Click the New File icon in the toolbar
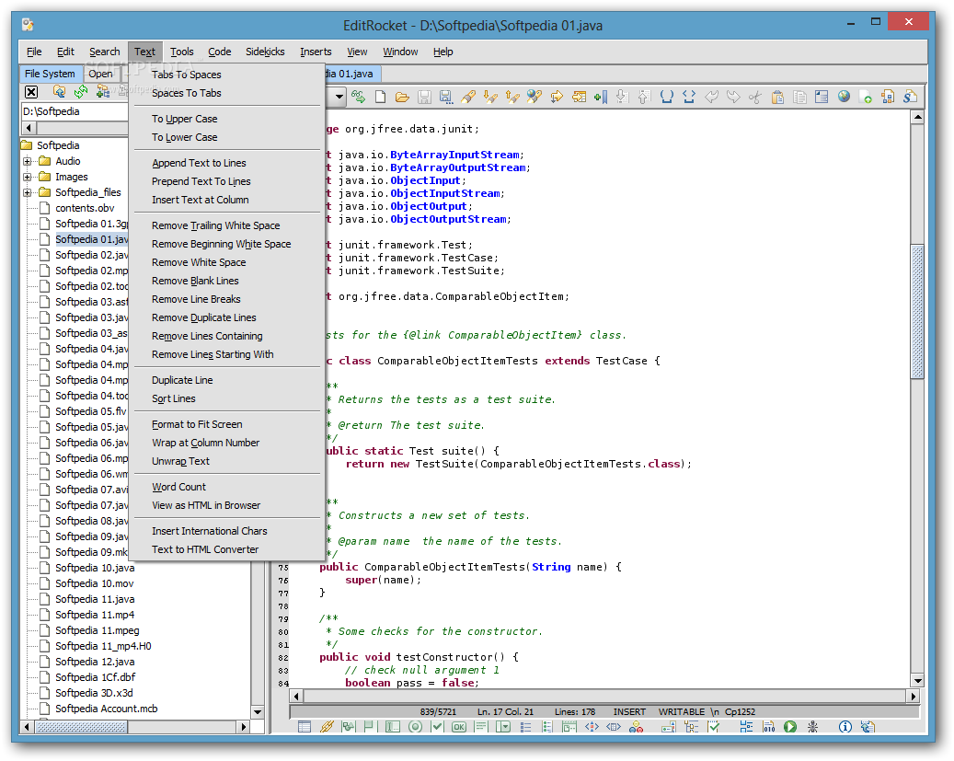The width and height of the screenshot is (954, 761). tap(379, 97)
